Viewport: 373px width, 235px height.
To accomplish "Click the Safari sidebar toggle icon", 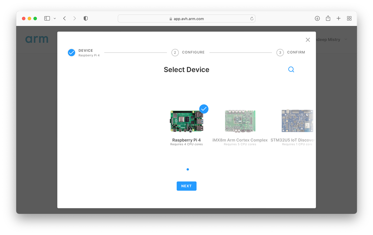I will [x=47, y=18].
